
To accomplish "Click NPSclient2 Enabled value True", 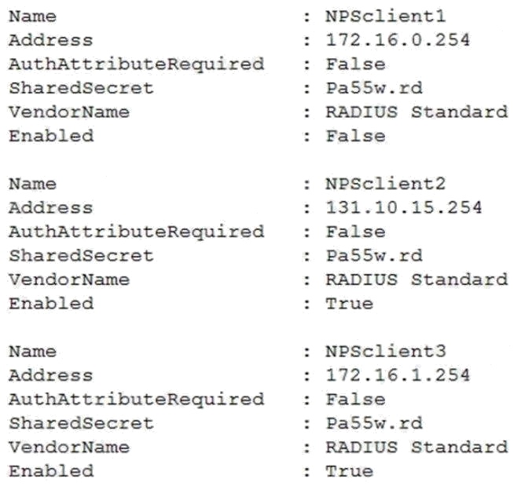I will [350, 304].
